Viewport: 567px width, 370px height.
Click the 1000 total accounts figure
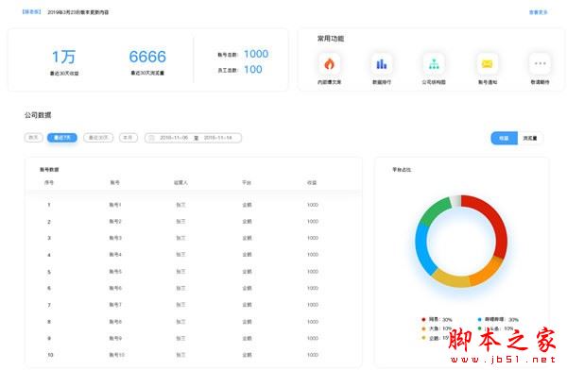click(256, 54)
